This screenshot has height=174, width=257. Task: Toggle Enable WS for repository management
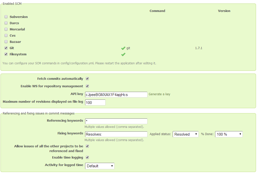pyautogui.click(x=87, y=86)
